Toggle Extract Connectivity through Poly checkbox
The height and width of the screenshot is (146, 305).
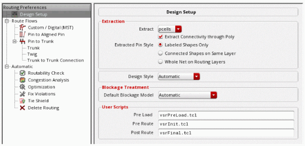click(161, 37)
